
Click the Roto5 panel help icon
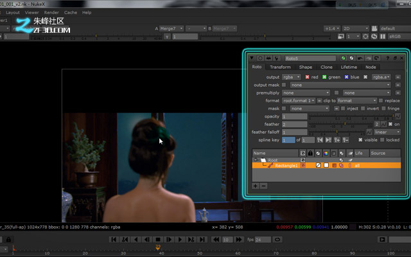pyautogui.click(x=388, y=58)
